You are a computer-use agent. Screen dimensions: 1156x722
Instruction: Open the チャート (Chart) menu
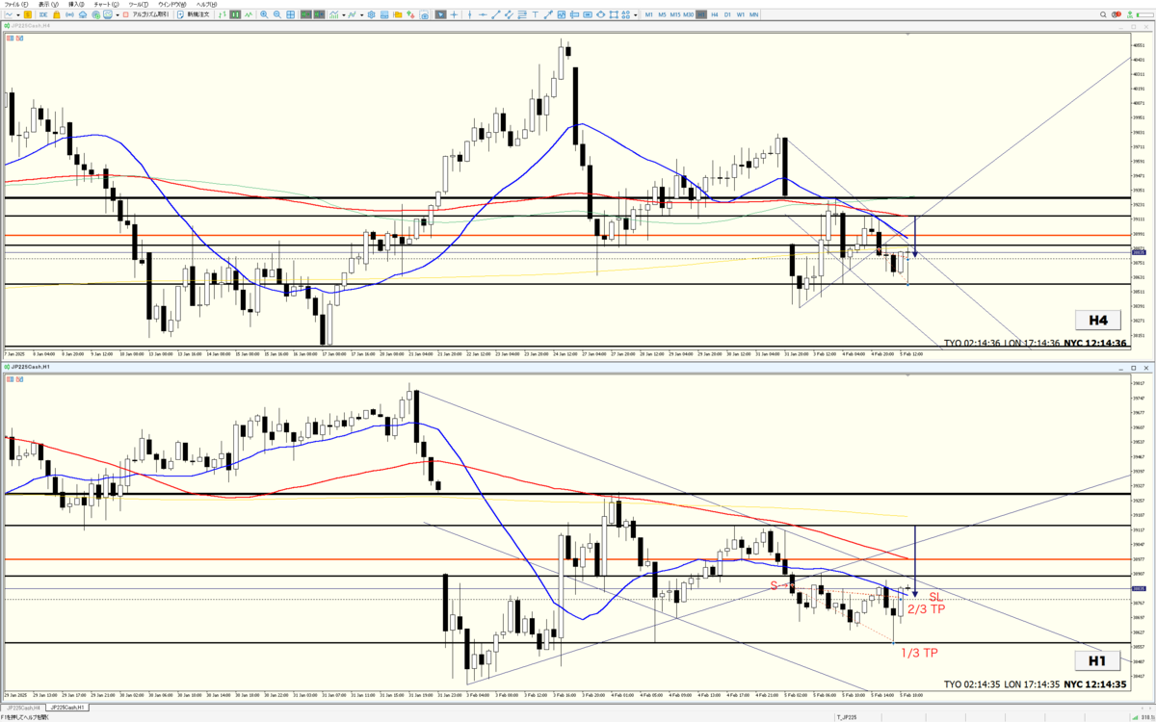point(106,5)
